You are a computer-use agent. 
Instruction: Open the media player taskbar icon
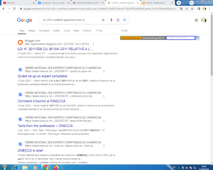coord(35,167)
